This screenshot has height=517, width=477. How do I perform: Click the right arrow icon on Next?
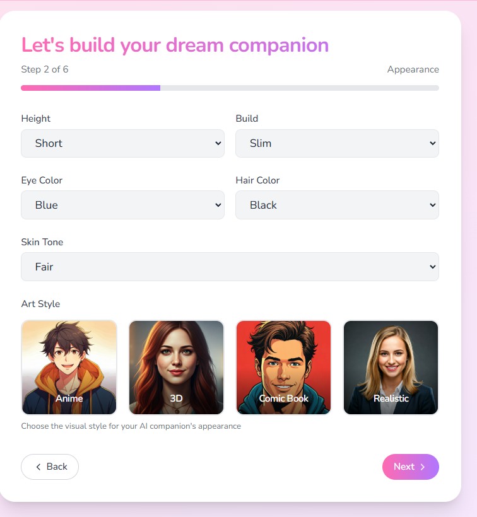tap(423, 467)
